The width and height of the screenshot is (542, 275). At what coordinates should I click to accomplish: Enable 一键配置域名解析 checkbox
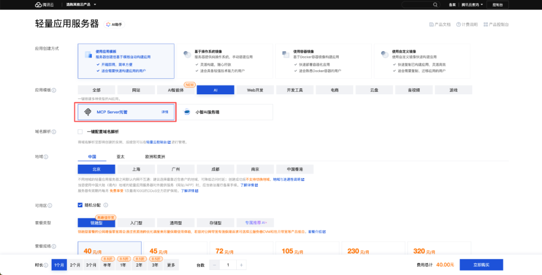[80, 131]
